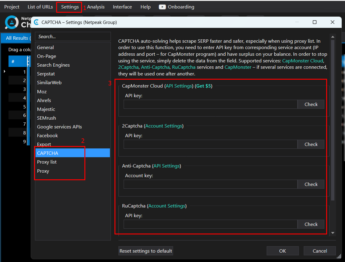Viewport: 345px width, 262px height.
Task: Select Ahrefs settings category
Action: (x=73, y=100)
